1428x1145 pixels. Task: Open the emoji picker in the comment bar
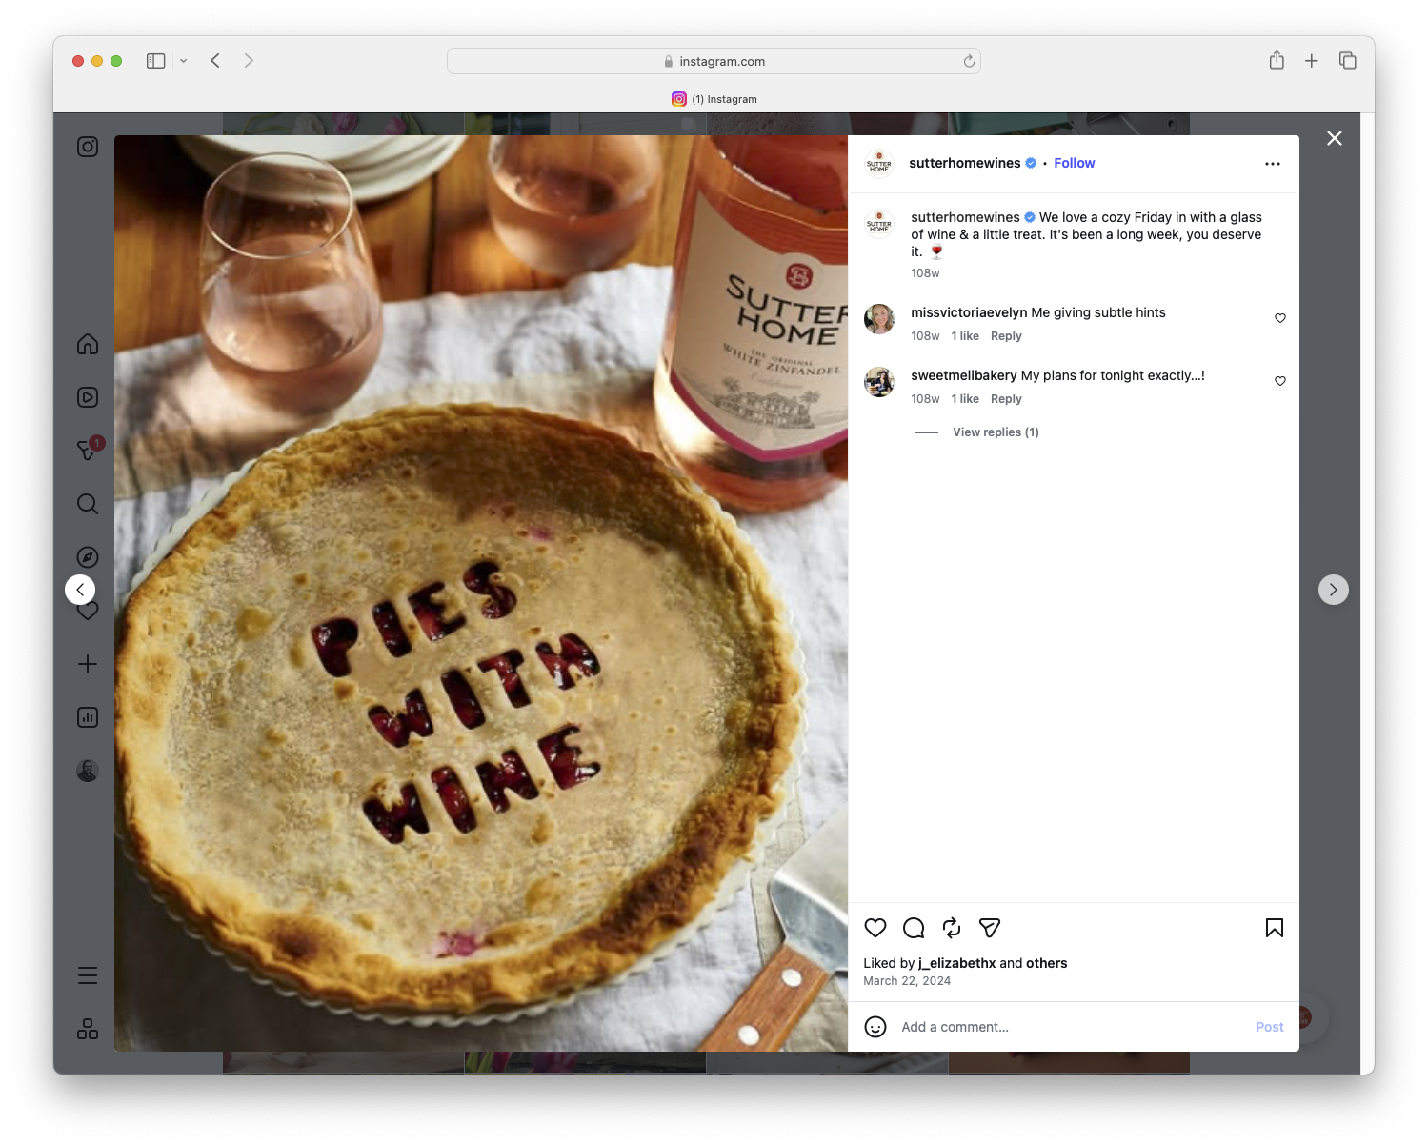[875, 1027]
